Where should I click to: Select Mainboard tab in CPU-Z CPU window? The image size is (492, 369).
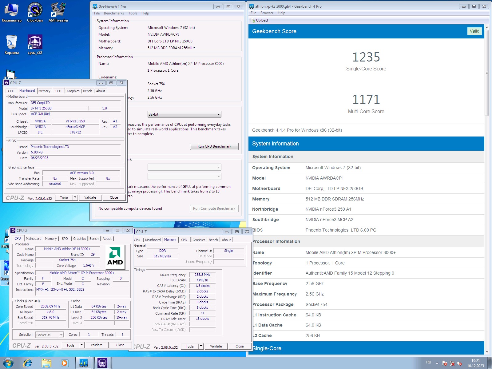coord(34,239)
